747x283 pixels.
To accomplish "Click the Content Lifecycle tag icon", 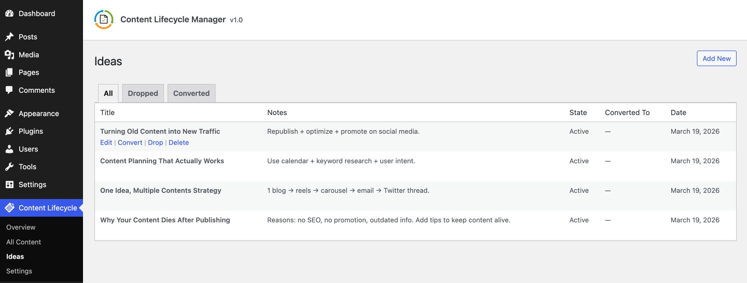I will coord(9,208).
